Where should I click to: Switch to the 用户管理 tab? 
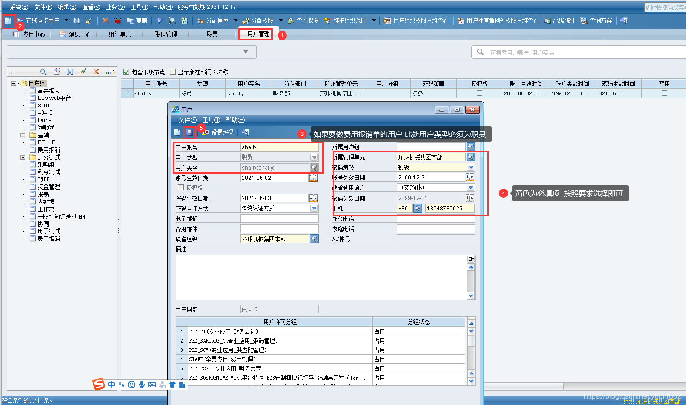click(x=258, y=34)
